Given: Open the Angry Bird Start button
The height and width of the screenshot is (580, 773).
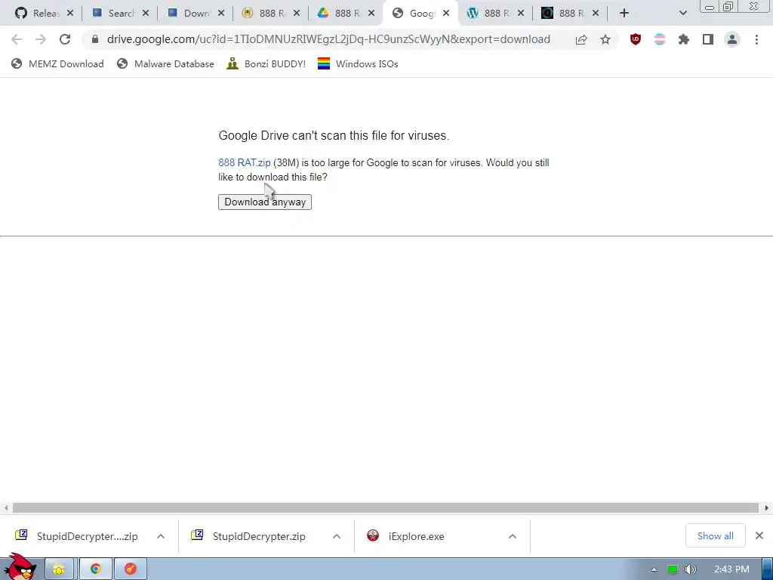Looking at the screenshot, I should click(x=20, y=567).
